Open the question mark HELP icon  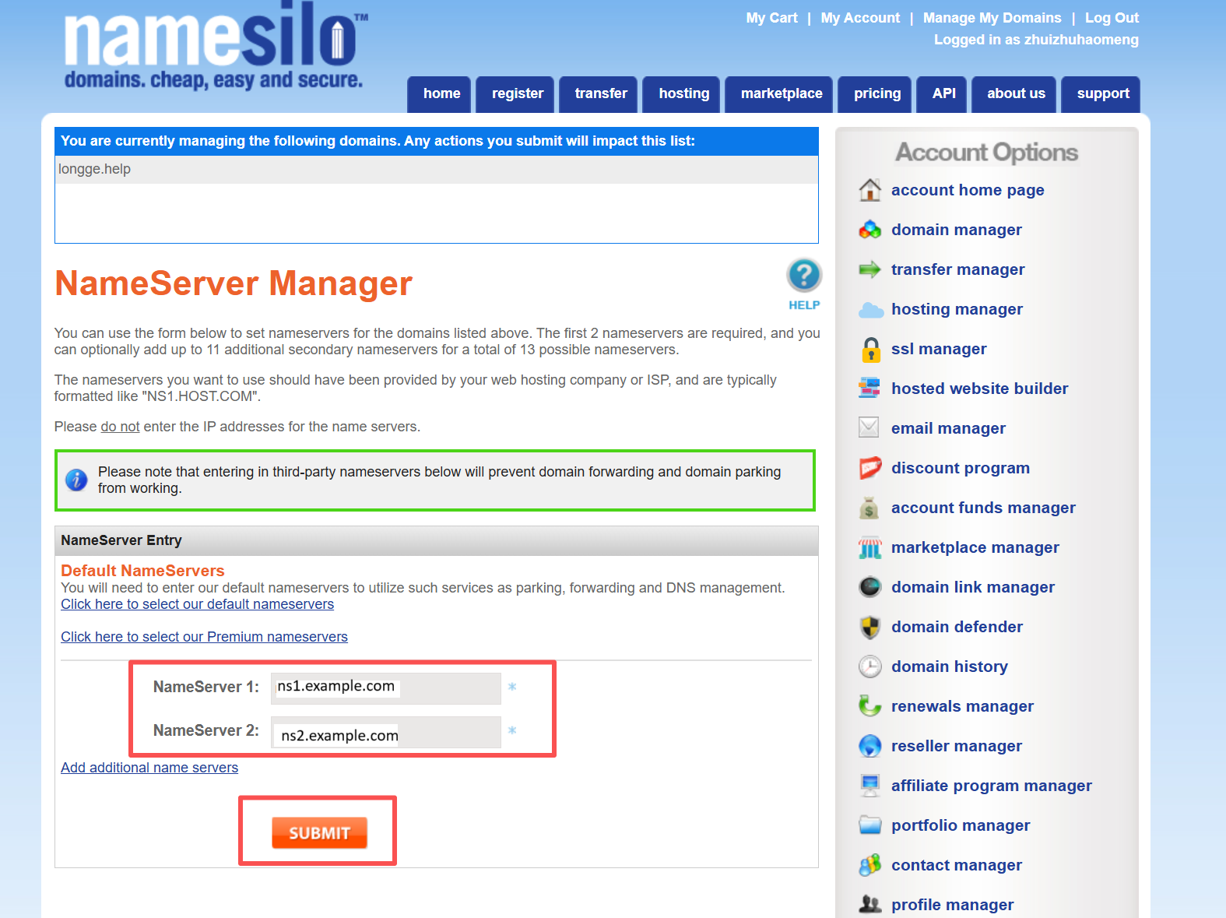pos(804,284)
